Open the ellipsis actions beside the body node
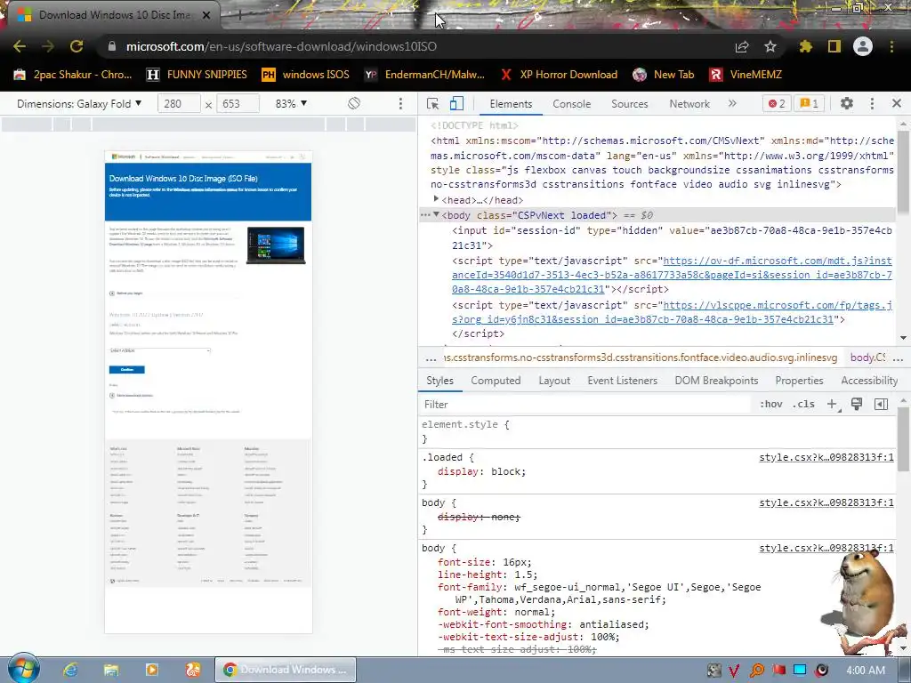Viewport: 911px width, 683px height. (425, 215)
